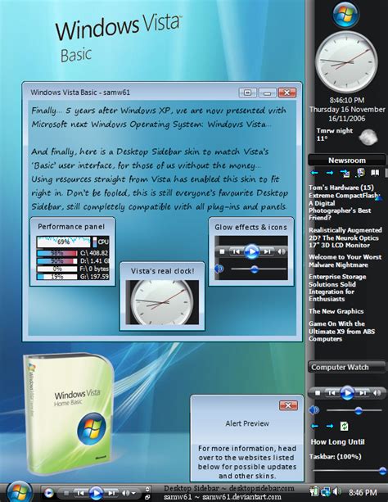The width and height of the screenshot is (388, 502).
Task: Skip to next track on taskbar media toolbar
Action: pyautogui.click(x=111, y=493)
